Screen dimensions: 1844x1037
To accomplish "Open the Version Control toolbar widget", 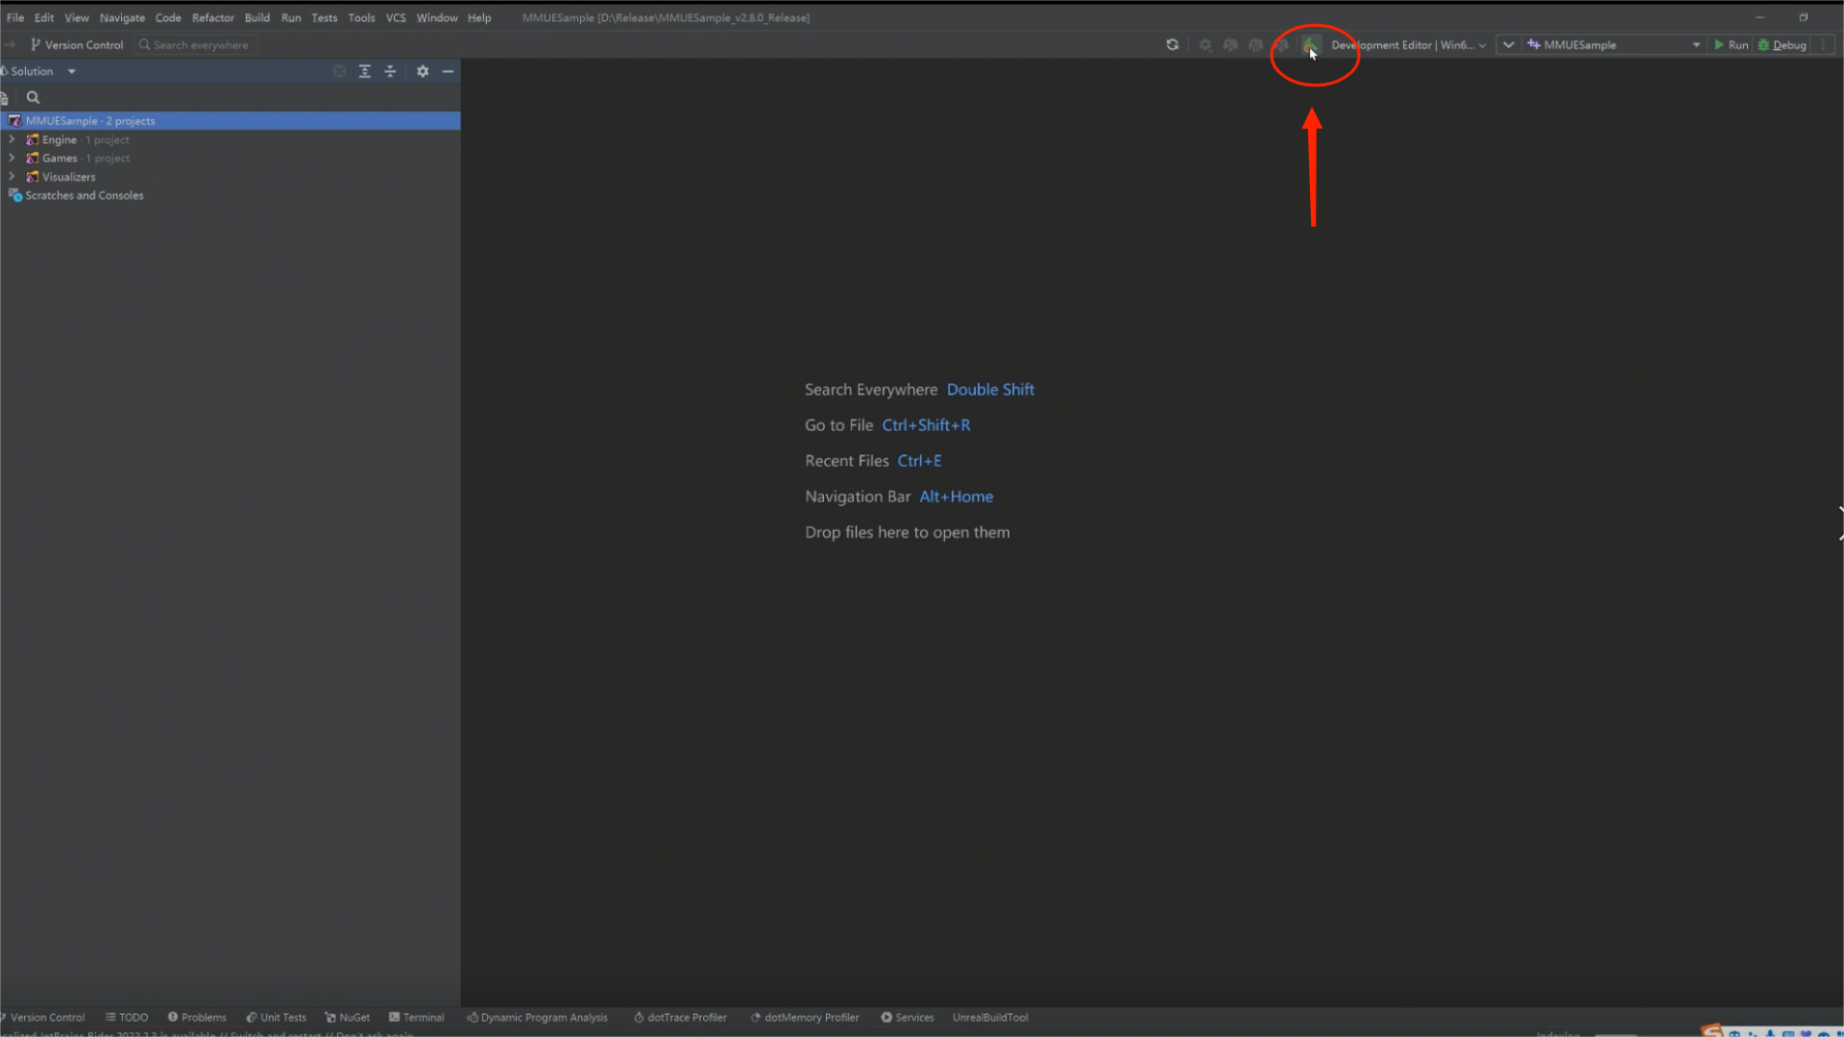I will pos(77,45).
